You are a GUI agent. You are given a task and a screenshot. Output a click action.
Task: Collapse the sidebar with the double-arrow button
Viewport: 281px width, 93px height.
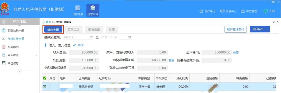(20, 71)
